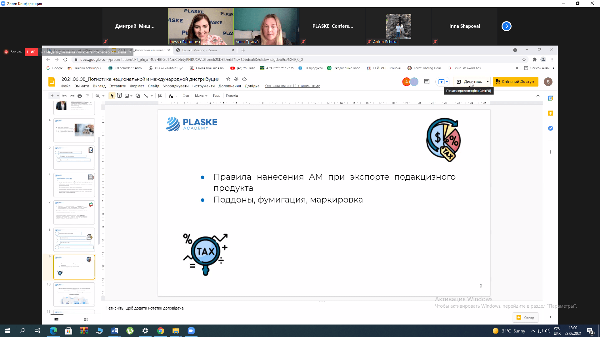
Task: Select slide 8 thumbnail
Action: tap(74, 240)
